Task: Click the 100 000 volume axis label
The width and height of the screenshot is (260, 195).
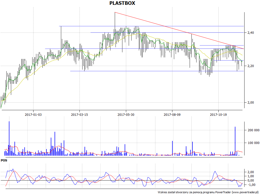Action: 253,143
